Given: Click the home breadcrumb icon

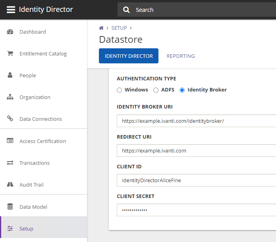Looking at the screenshot, I should pos(101,28).
